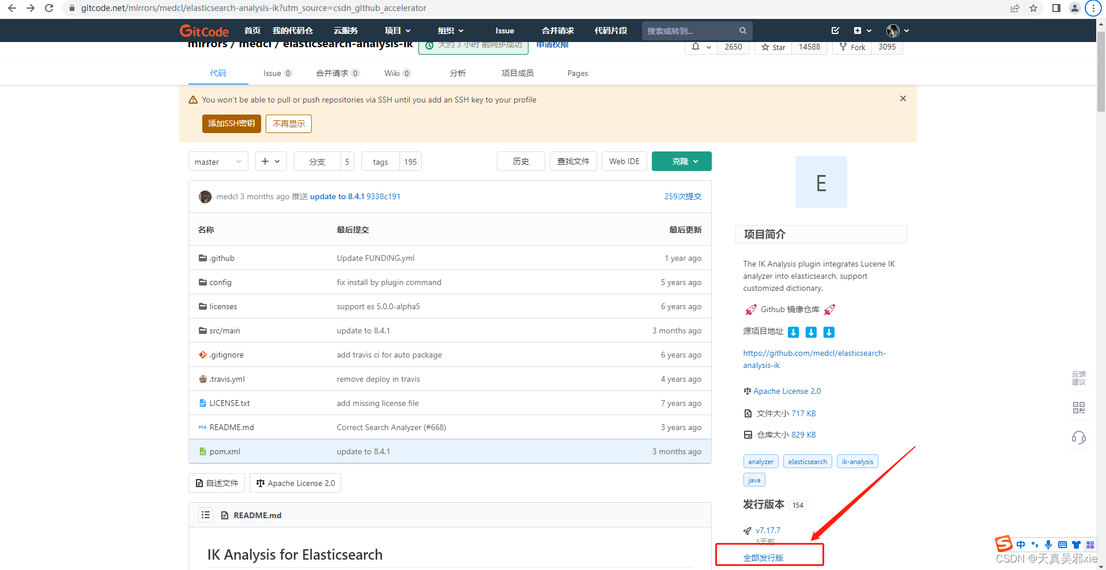The image size is (1106, 570).
Task: Open the notification bell dropdown
Action: pyautogui.click(x=701, y=47)
